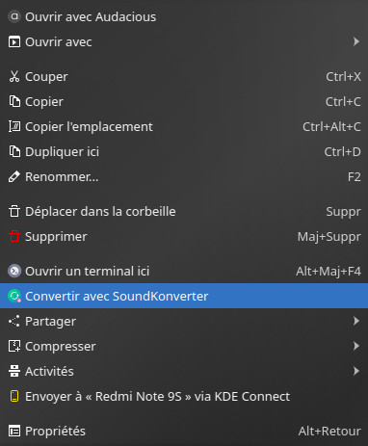Click the pencil Renommer icon
The width and height of the screenshot is (368, 446).
(x=14, y=176)
